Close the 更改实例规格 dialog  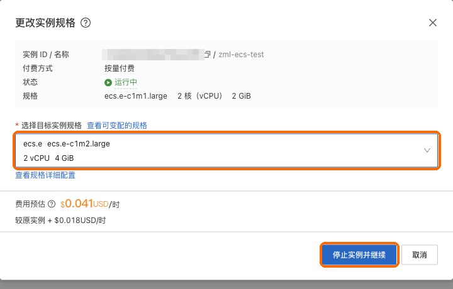click(432, 23)
